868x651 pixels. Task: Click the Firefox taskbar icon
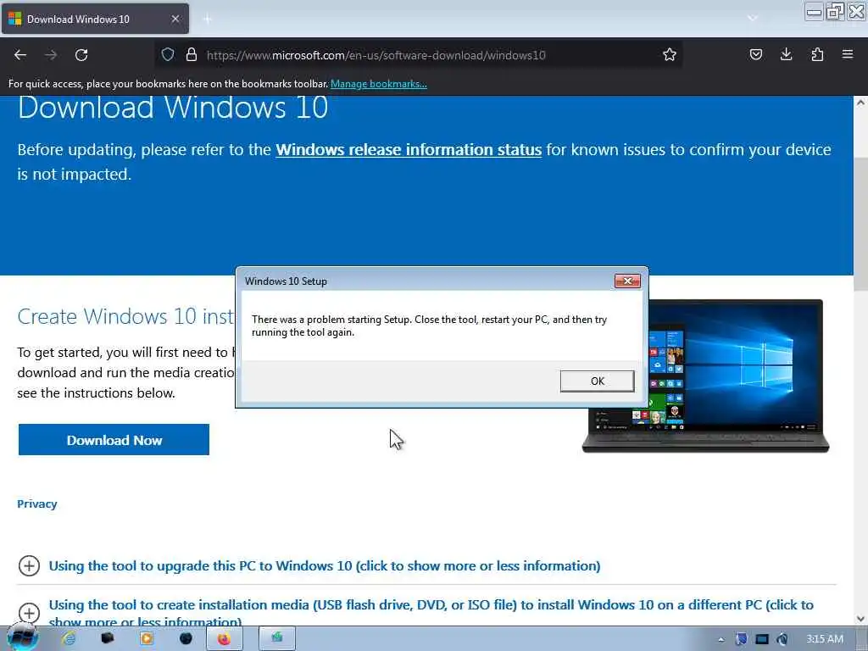[224, 639]
